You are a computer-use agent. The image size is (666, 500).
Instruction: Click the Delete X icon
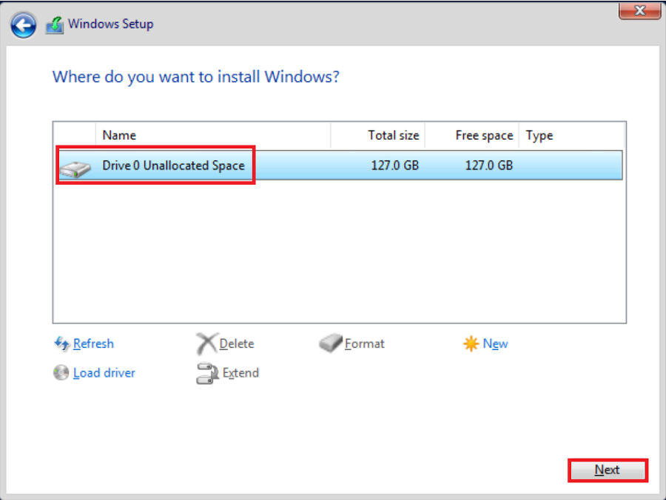coord(207,343)
